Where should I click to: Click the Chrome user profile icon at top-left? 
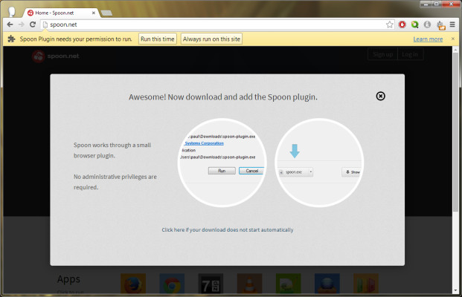pos(11,12)
